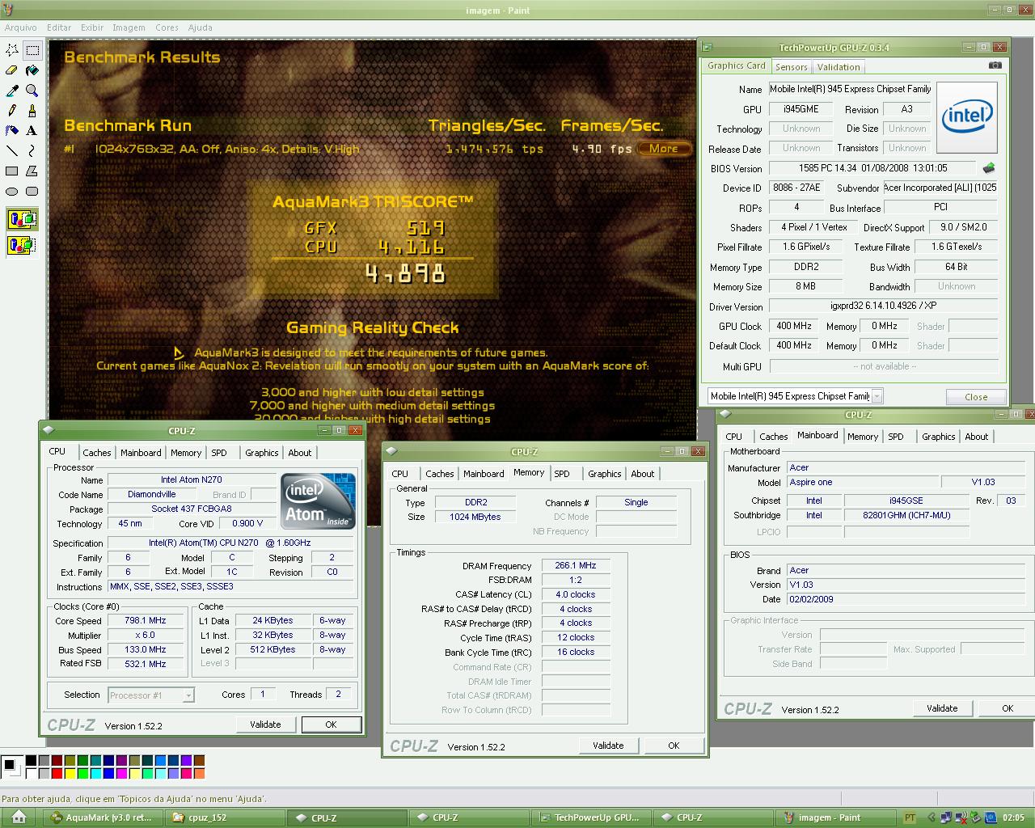The image size is (1035, 828).
Task: Pick the yellow color swatch in palette
Action: point(70,774)
